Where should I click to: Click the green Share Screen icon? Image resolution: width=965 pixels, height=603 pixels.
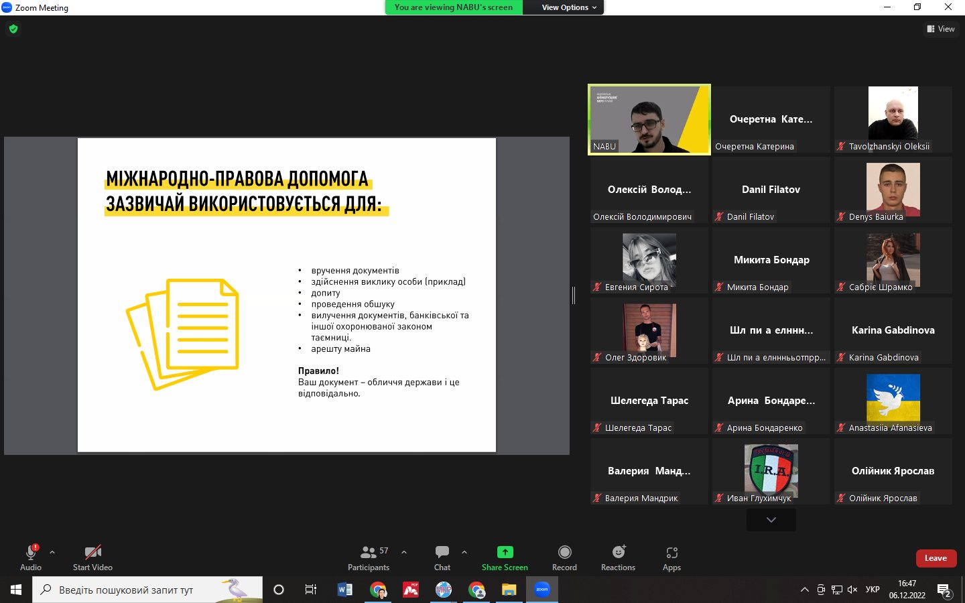[505, 552]
